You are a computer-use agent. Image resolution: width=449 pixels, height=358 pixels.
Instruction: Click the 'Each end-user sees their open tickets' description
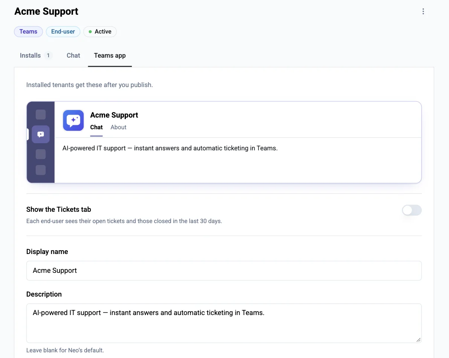[124, 221]
